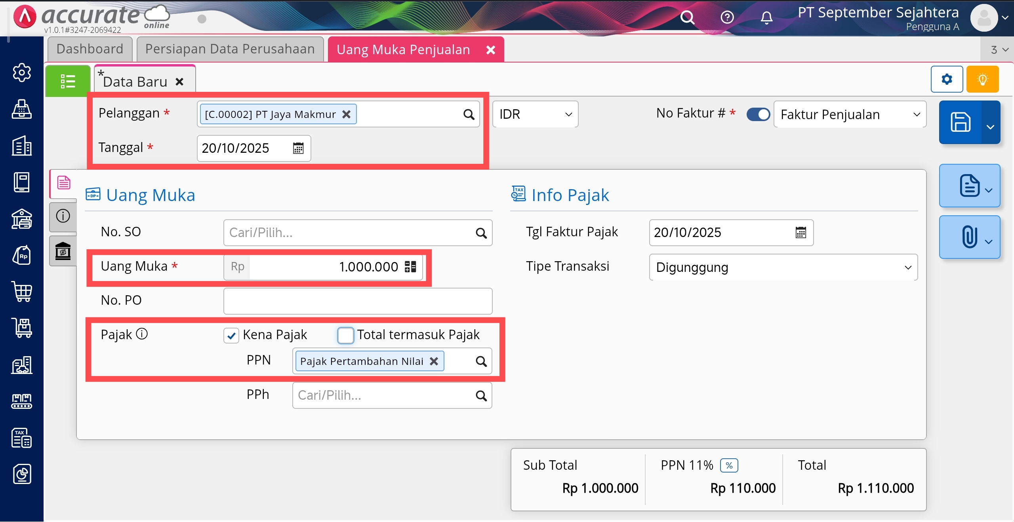
Task: Open the IDR currency dropdown
Action: pos(535,114)
